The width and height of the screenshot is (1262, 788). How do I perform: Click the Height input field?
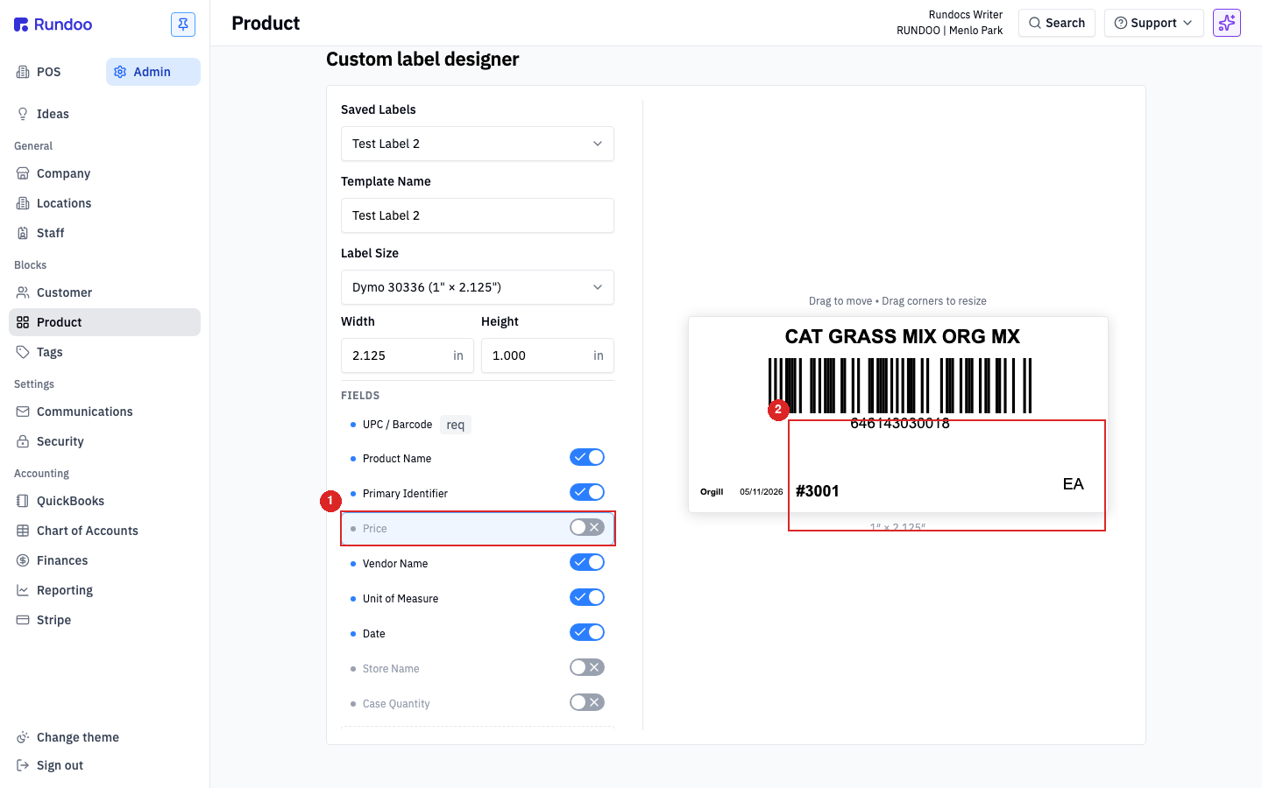548,355
